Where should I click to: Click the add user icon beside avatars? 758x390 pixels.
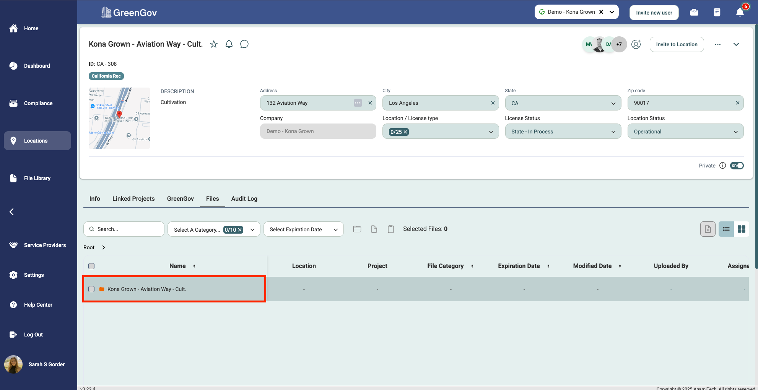[636, 44]
